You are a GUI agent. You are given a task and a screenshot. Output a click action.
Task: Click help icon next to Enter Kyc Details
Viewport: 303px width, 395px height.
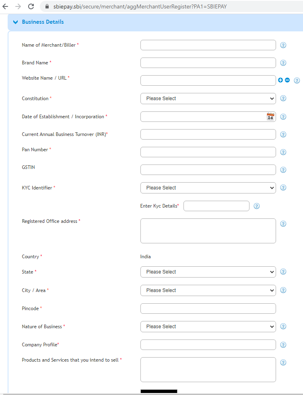click(256, 206)
